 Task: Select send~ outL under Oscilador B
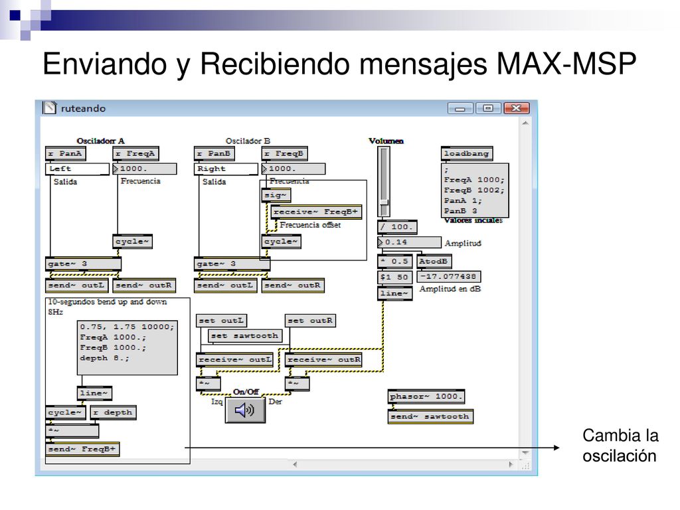click(226, 286)
